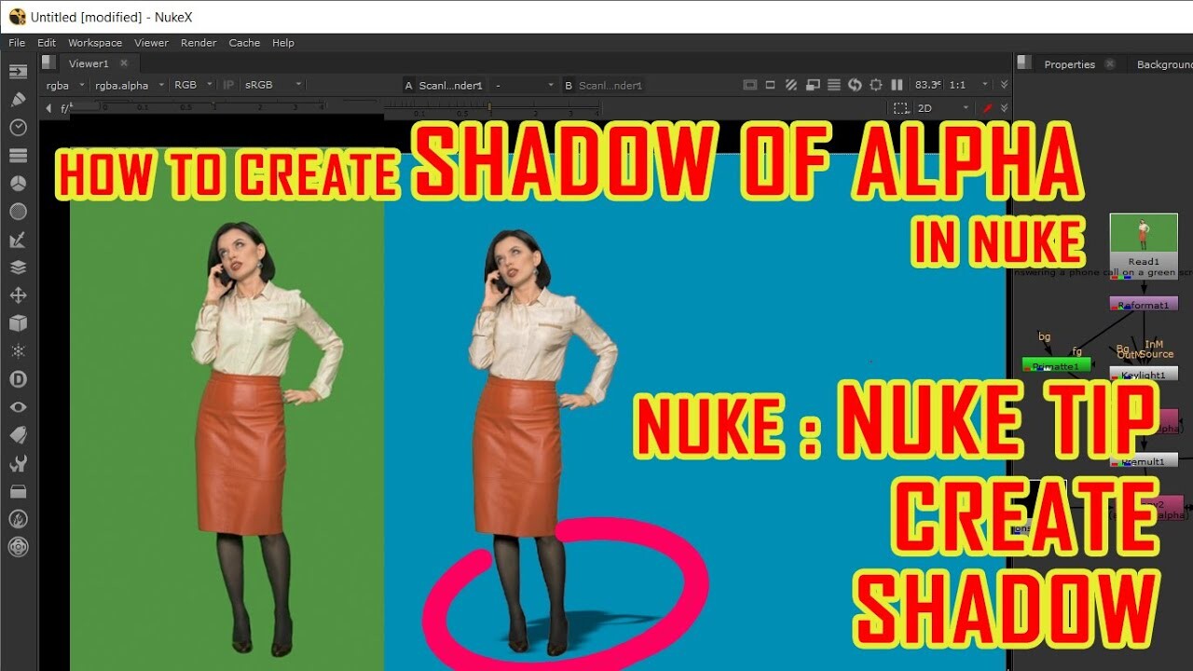Open the Views nodes eye icon

(x=18, y=406)
